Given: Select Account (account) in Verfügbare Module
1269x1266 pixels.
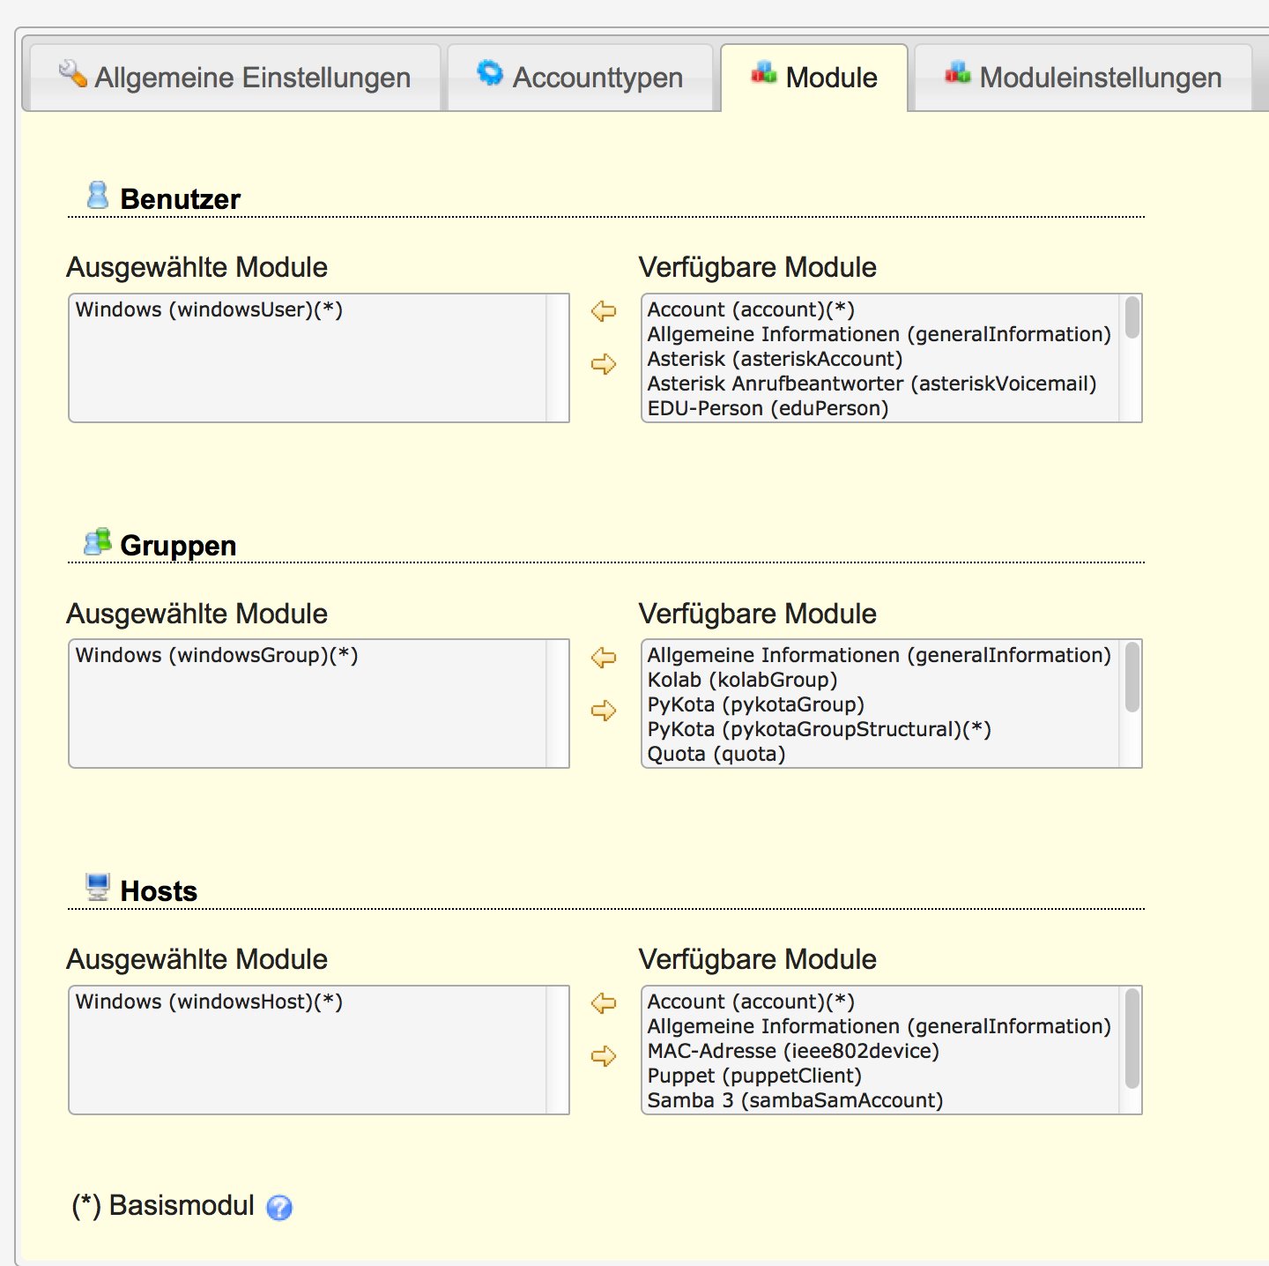Looking at the screenshot, I should coord(750,309).
